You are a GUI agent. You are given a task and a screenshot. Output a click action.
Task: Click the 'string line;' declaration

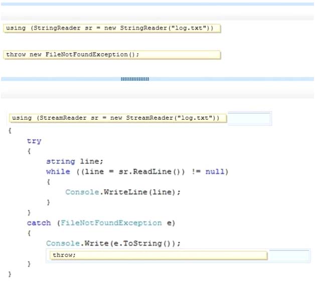[x=75, y=161]
